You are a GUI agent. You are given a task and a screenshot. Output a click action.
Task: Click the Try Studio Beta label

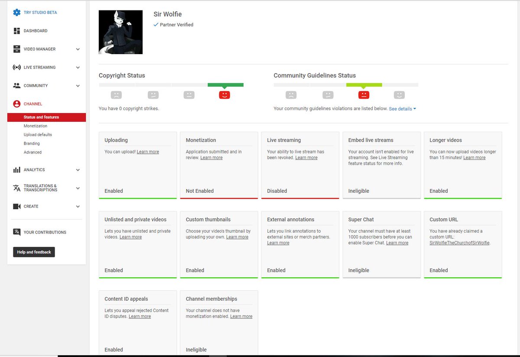pos(40,13)
